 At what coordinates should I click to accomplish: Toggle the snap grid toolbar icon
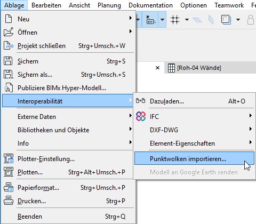[175, 20]
